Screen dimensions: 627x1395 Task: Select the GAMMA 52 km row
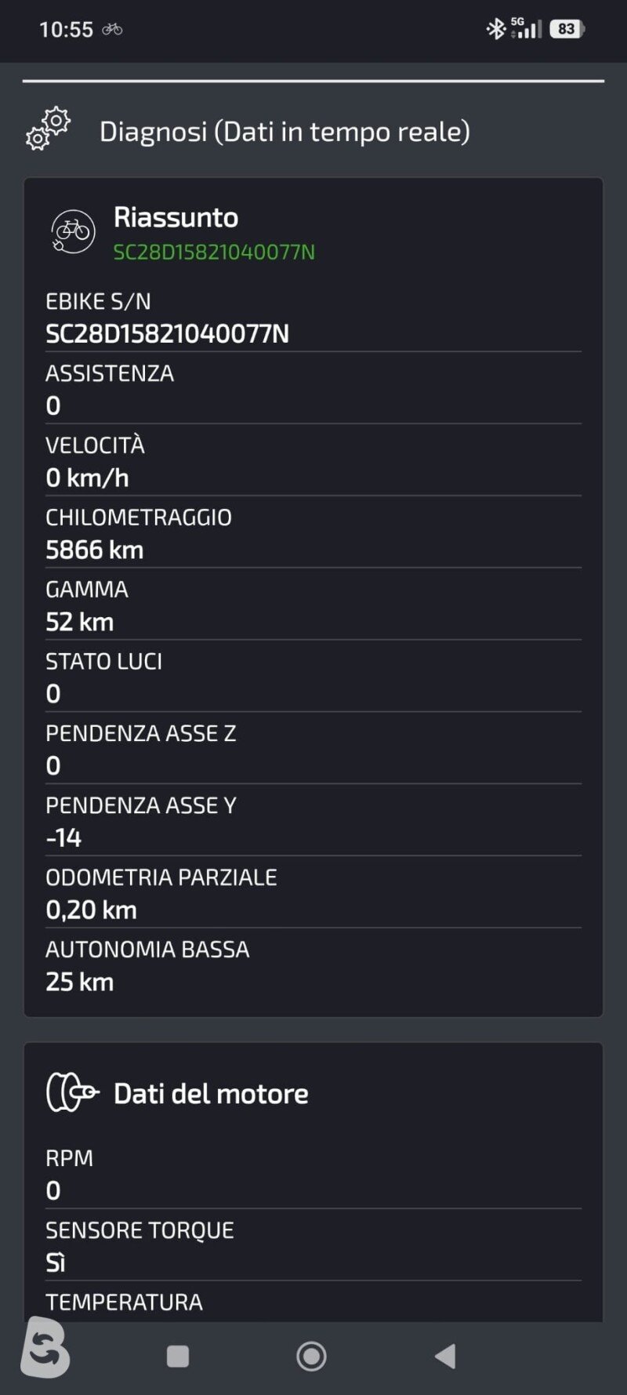click(313, 606)
